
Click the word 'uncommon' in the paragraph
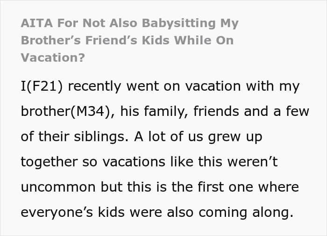coord(58,187)
